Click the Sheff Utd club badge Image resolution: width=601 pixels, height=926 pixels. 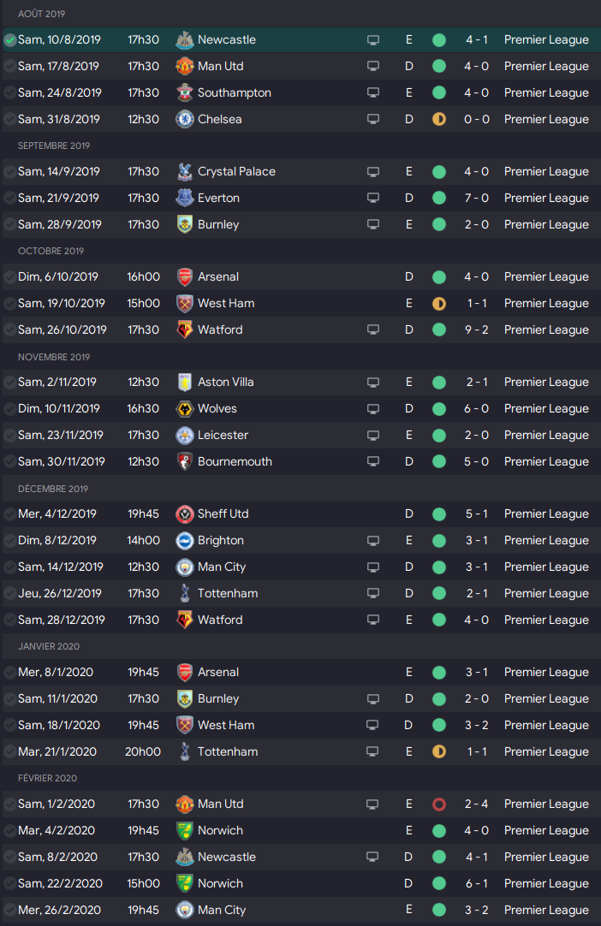point(184,513)
